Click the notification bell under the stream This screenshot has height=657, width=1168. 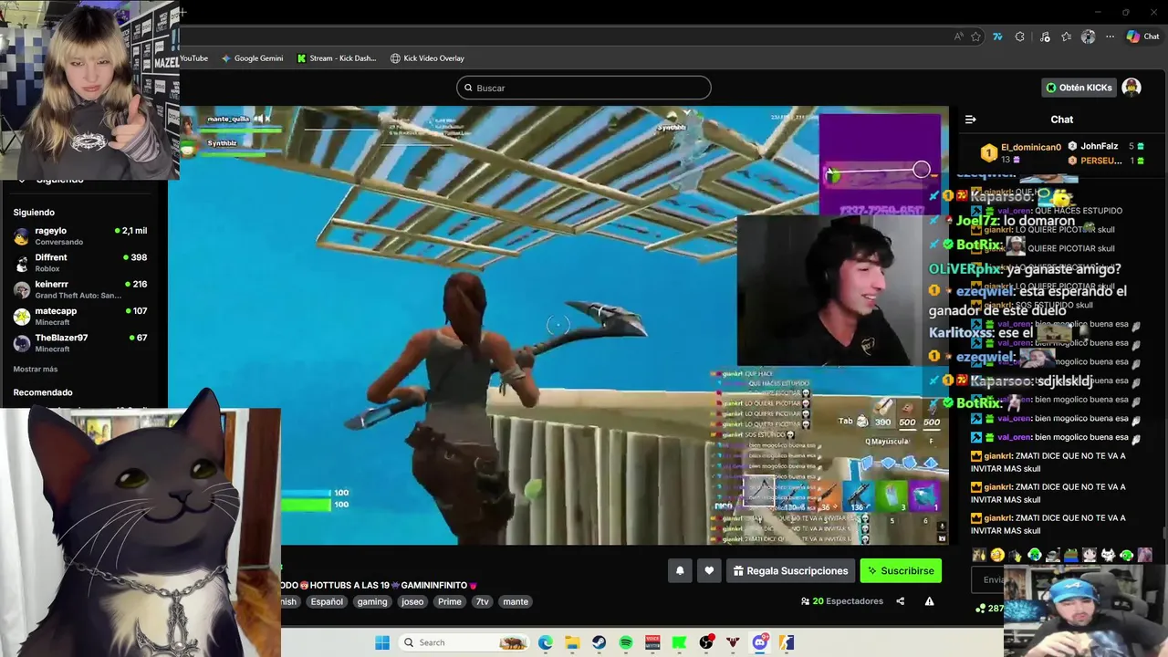pos(680,570)
